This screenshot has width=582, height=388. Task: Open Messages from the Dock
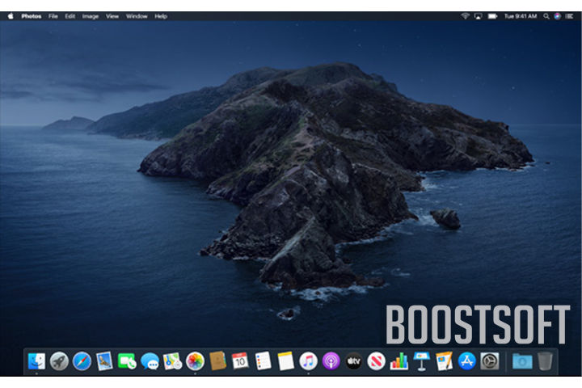[x=150, y=361]
